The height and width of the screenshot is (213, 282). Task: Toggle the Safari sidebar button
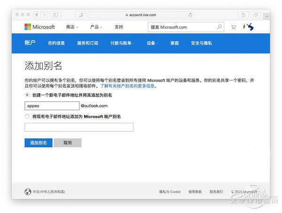coord(56,15)
